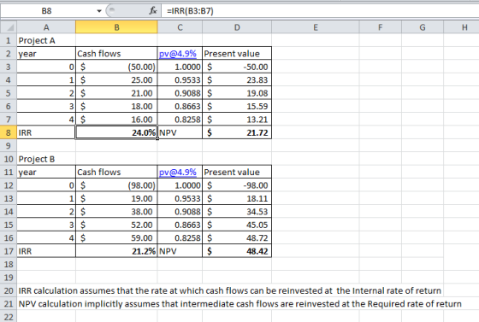This screenshot has height=322, width=479.
Task: Open the pv@4.9% link in Project A
Action: [x=178, y=53]
